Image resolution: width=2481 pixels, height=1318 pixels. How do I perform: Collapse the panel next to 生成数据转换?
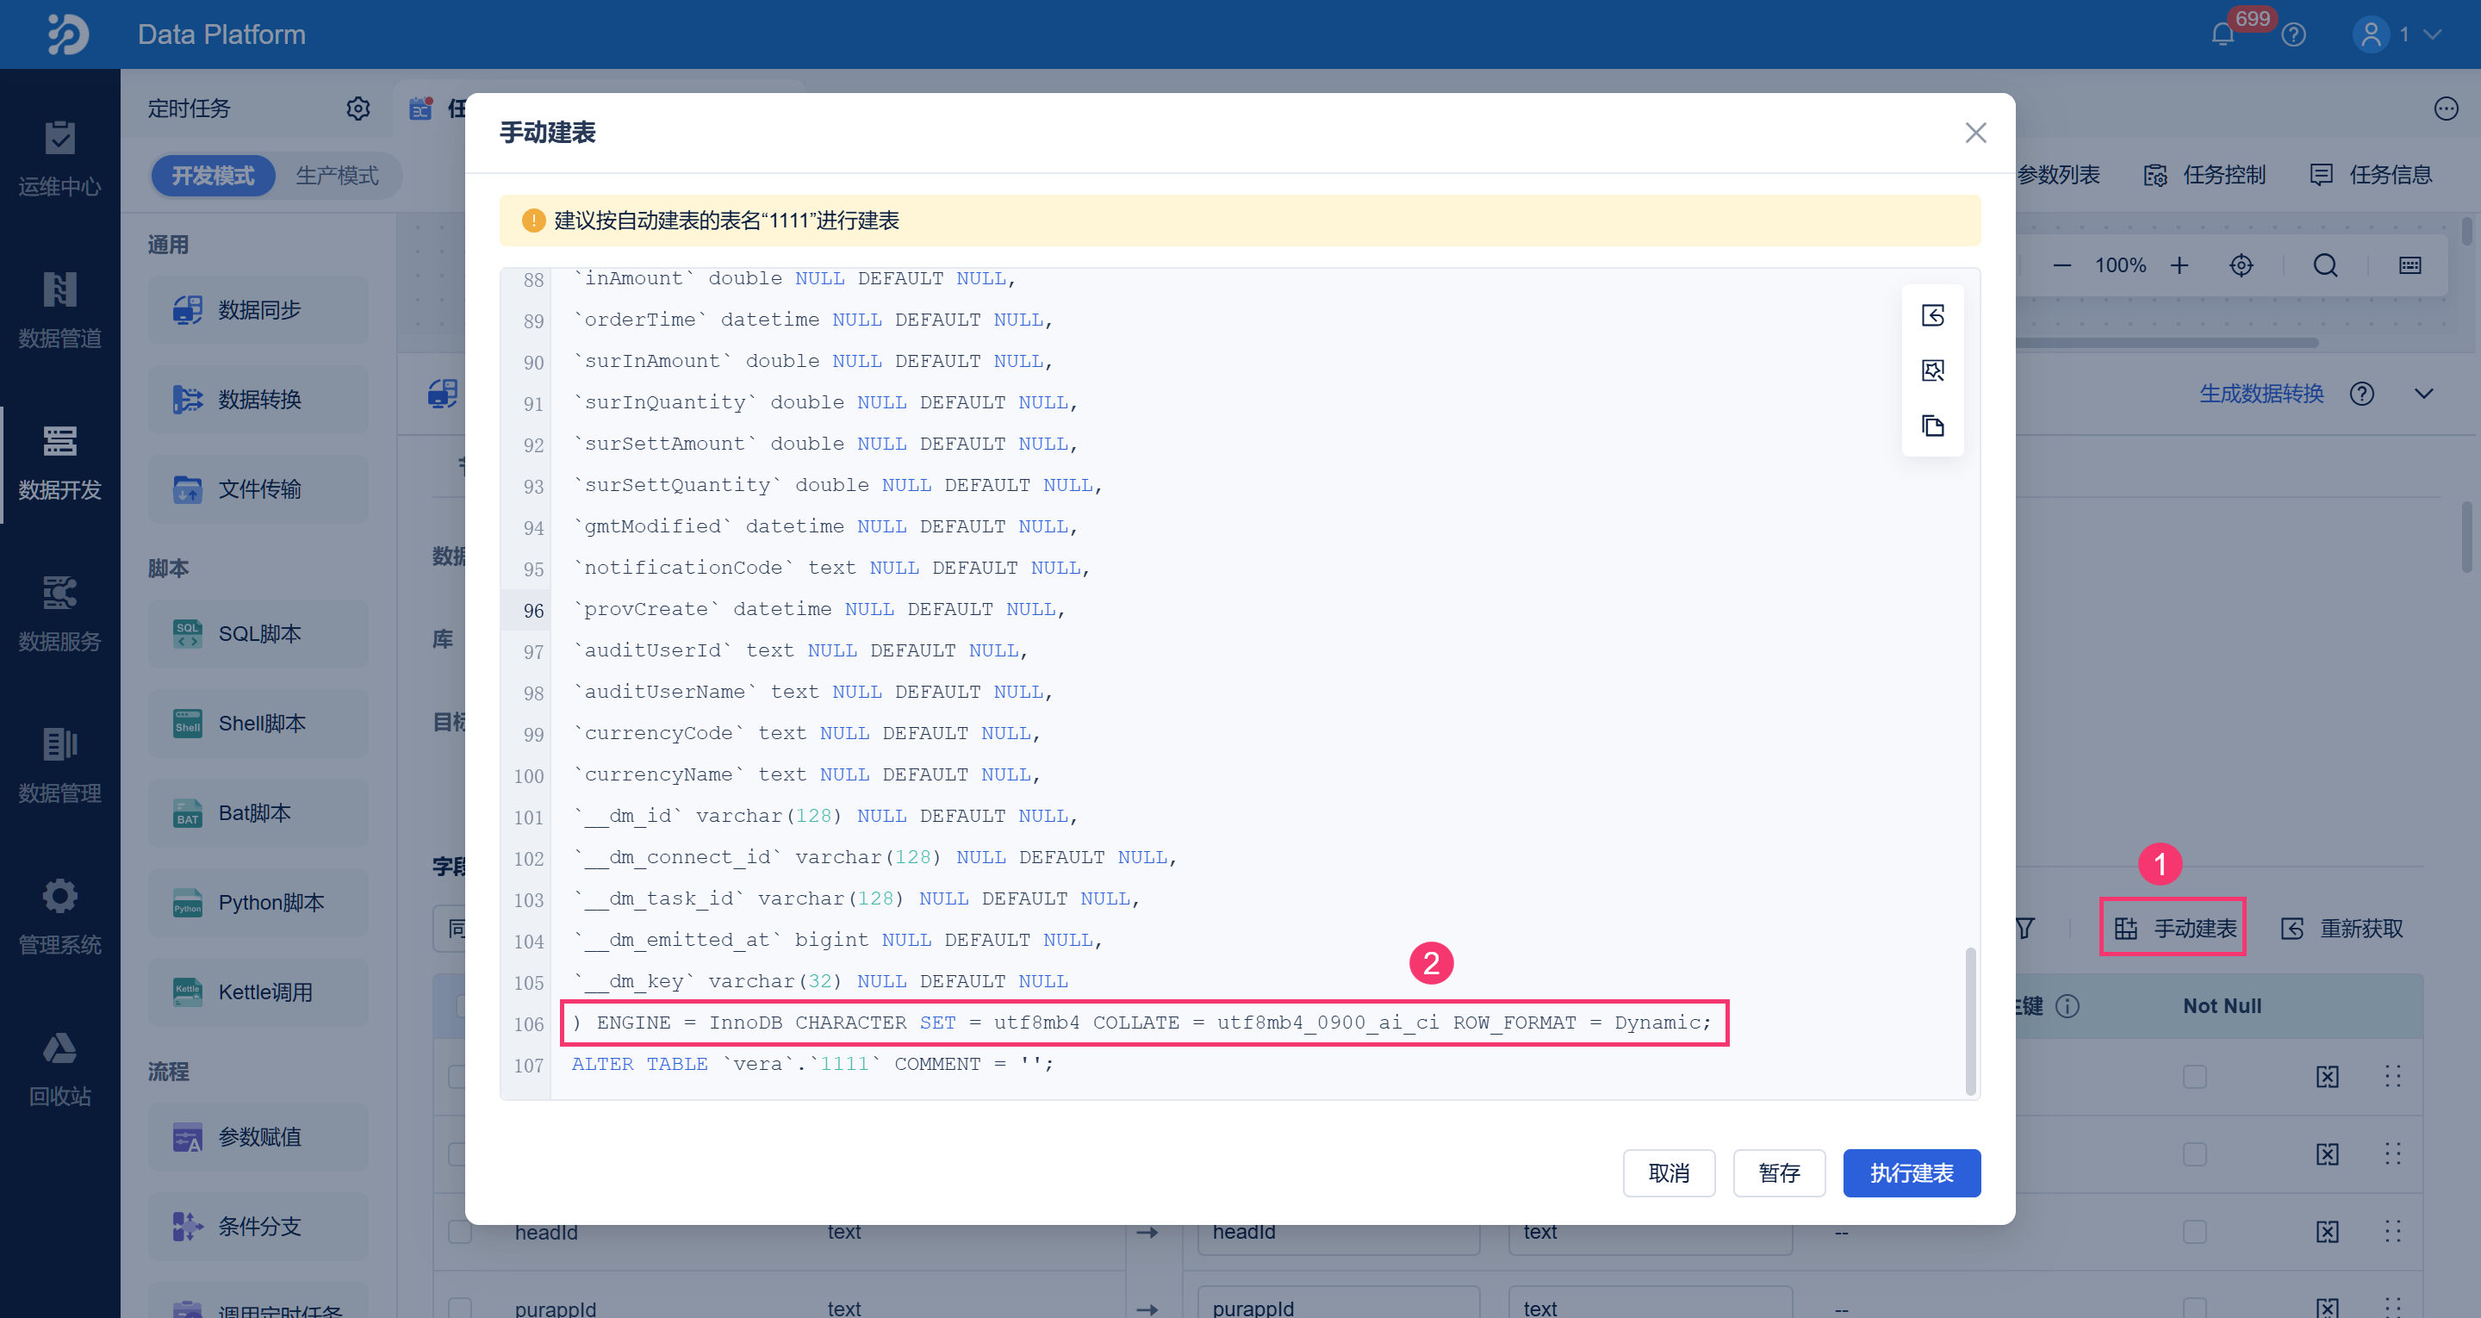[2424, 393]
